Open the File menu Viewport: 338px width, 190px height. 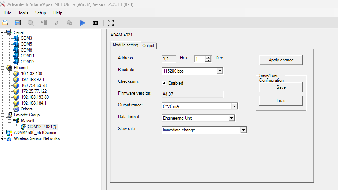tap(8, 13)
